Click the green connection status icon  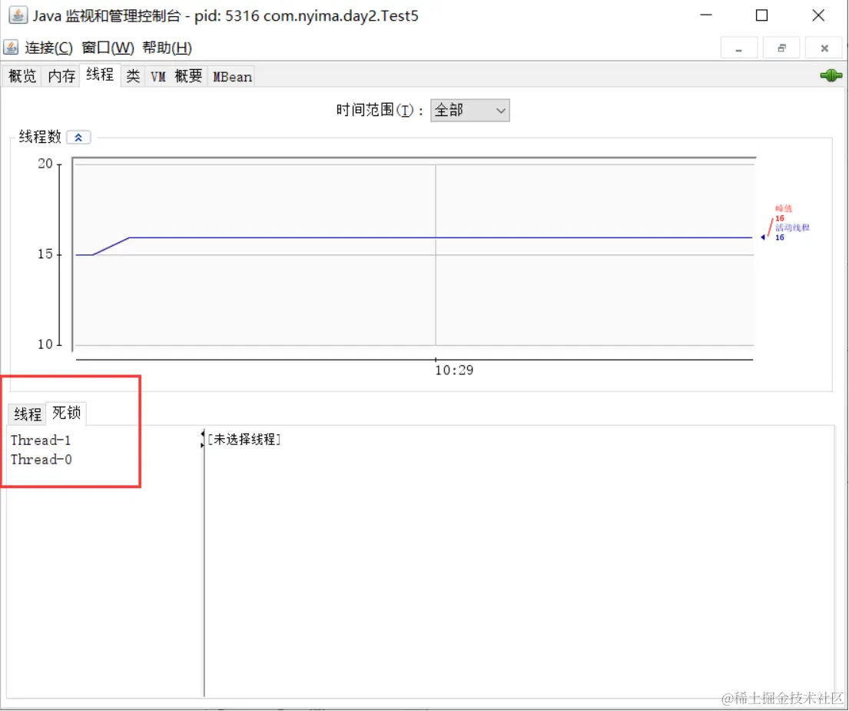coord(831,76)
